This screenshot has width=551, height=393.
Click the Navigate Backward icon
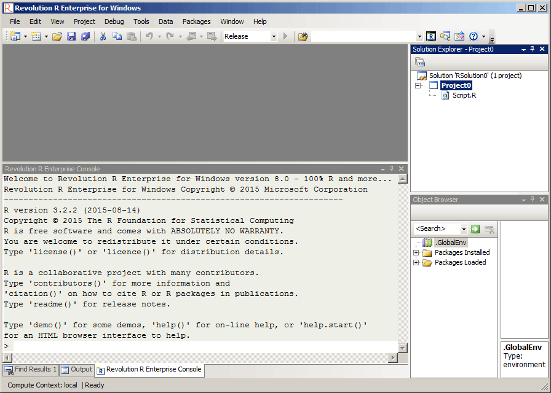click(x=191, y=36)
